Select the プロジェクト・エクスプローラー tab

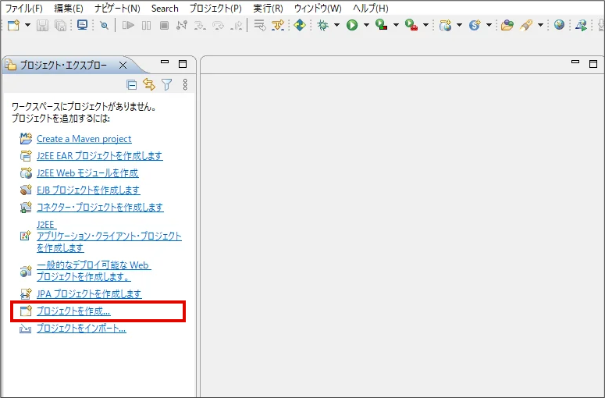(62, 65)
